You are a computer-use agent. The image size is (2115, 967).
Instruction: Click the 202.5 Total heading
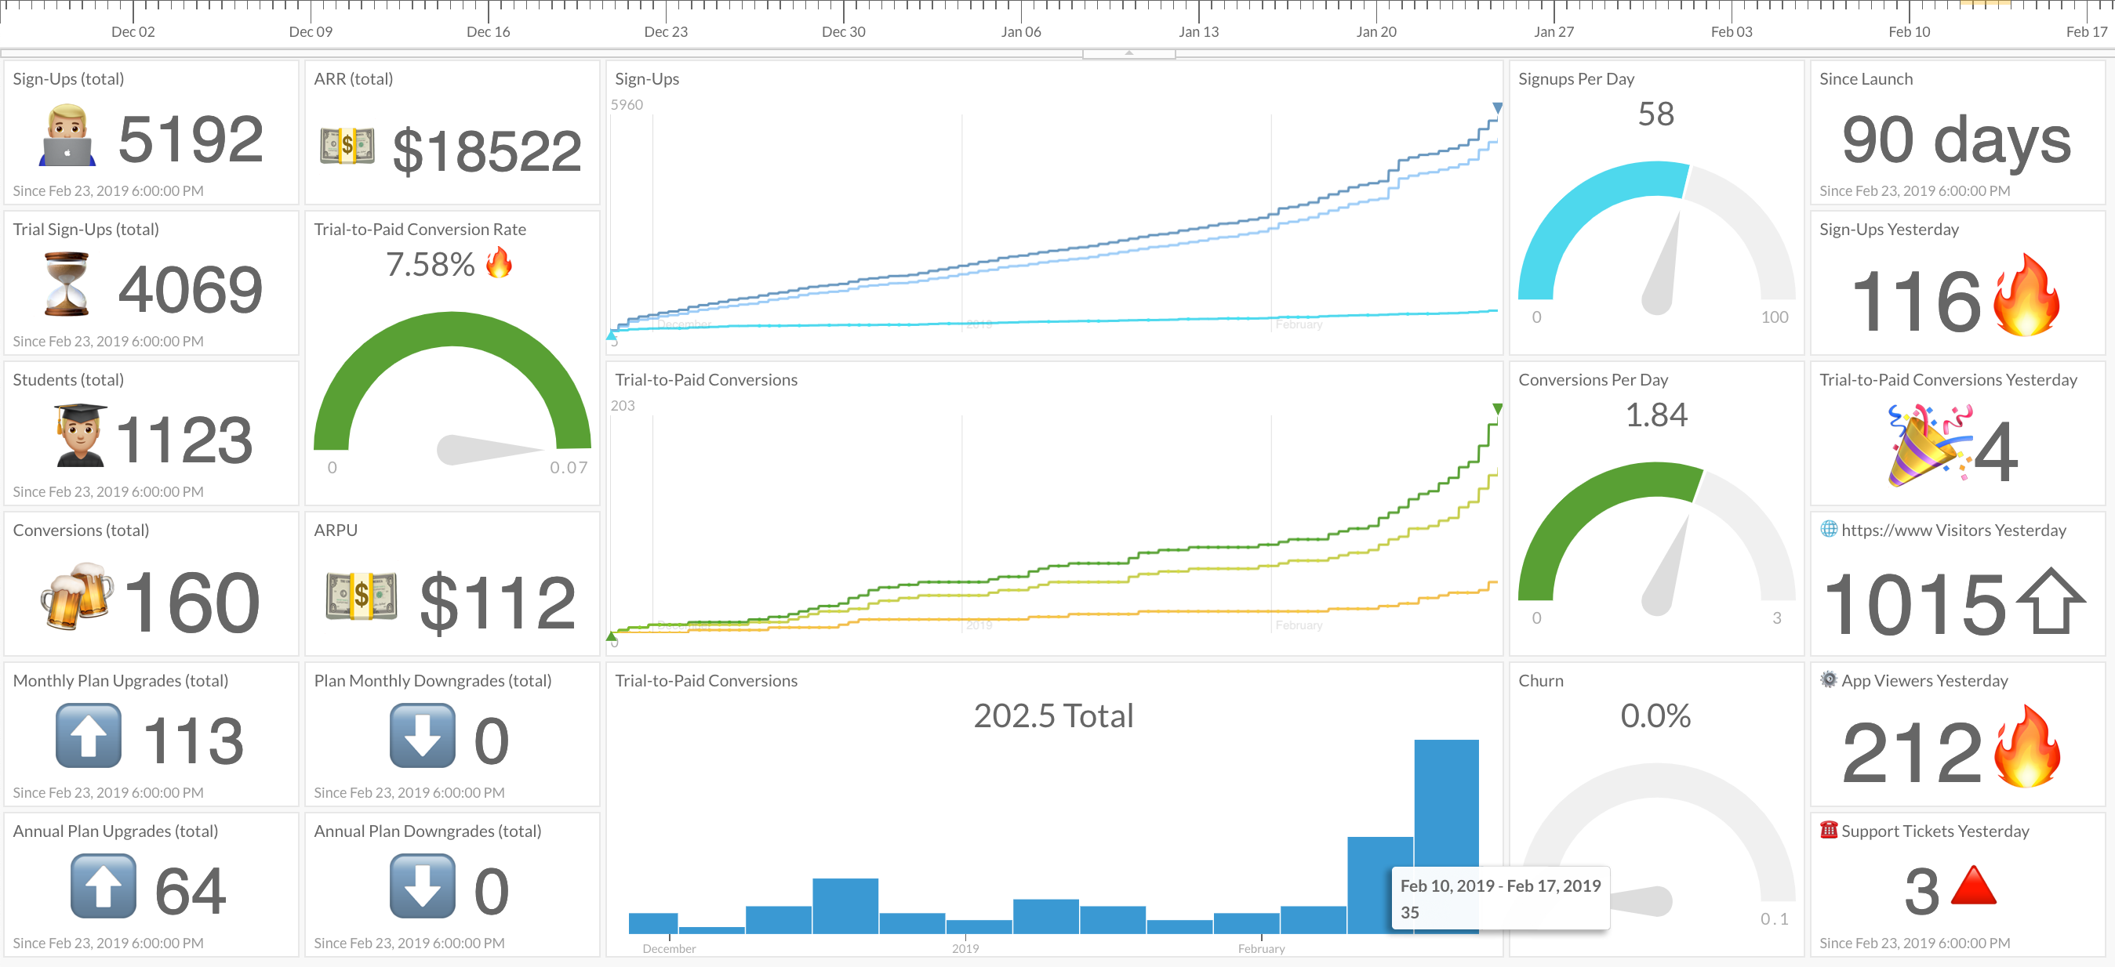click(1053, 716)
